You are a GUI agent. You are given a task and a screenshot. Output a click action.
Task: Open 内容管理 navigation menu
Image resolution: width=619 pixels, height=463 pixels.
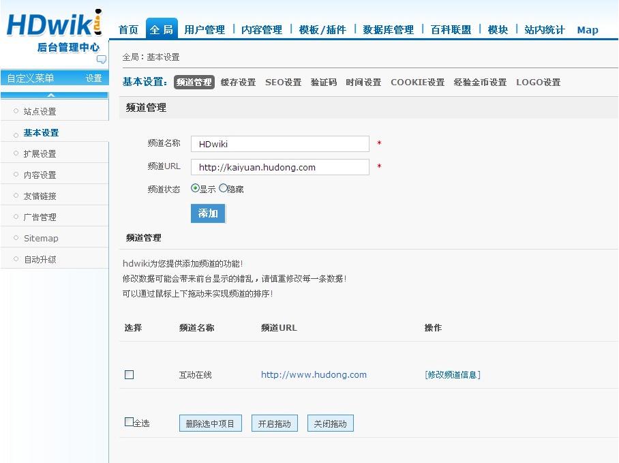click(x=262, y=29)
